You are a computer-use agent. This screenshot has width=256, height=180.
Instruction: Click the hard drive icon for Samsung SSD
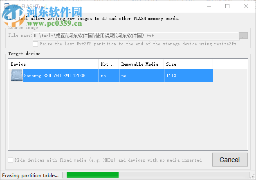[x=17, y=75]
